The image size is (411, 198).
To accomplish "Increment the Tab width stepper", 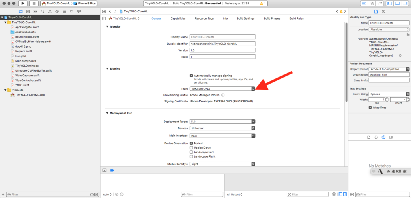I will tap(387, 98).
